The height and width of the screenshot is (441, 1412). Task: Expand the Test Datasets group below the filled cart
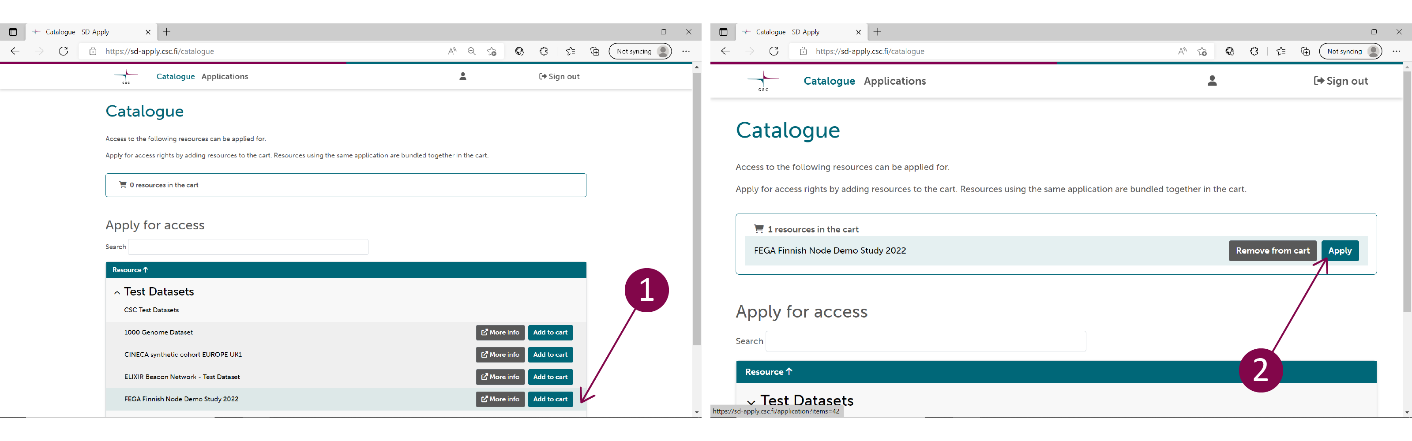point(751,402)
